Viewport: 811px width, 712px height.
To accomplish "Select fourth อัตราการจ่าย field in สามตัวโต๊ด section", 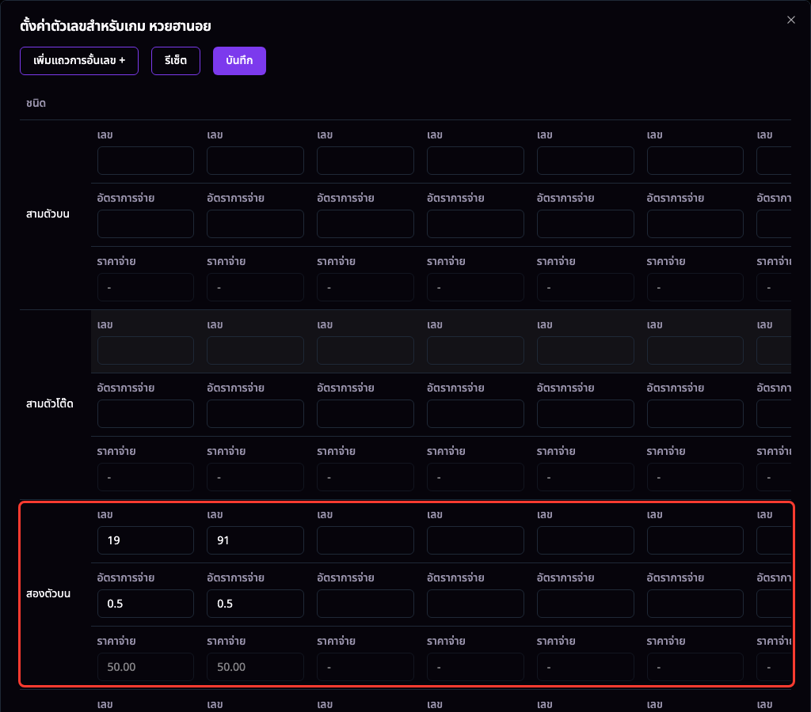I will pos(475,414).
